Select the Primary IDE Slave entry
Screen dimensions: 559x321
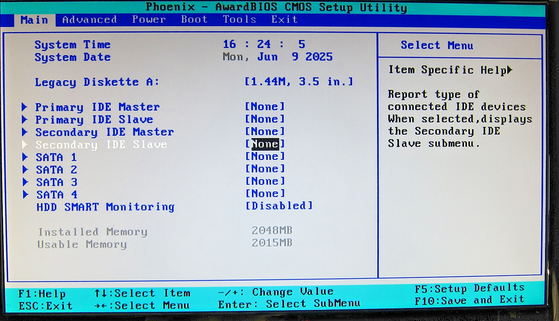[x=94, y=120]
